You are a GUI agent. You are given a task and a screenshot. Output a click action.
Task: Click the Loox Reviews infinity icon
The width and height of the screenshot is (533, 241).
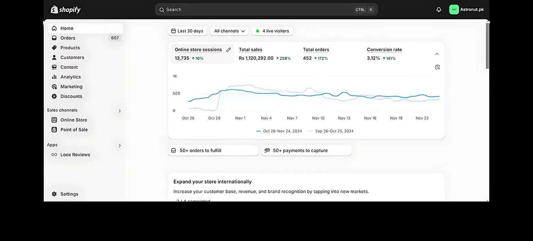point(54,155)
